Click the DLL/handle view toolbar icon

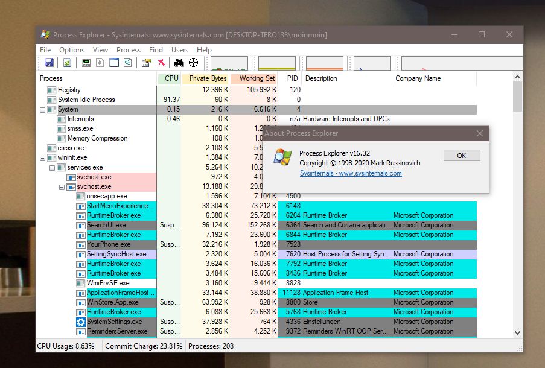tap(128, 63)
